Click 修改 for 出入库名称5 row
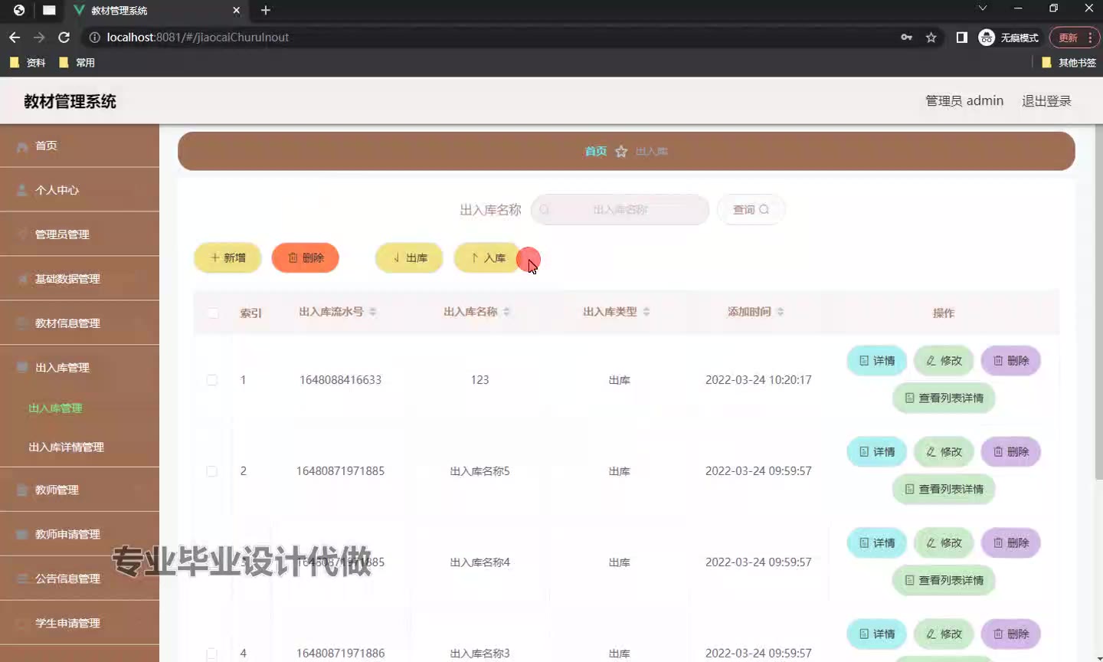1103x662 pixels. (944, 451)
